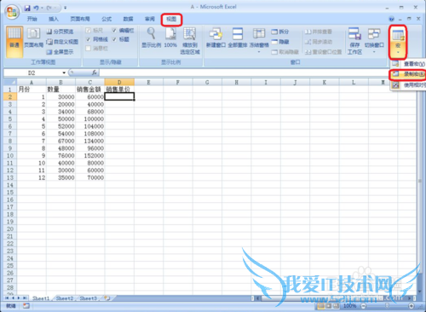Open the 开始 Home tab

32,19
